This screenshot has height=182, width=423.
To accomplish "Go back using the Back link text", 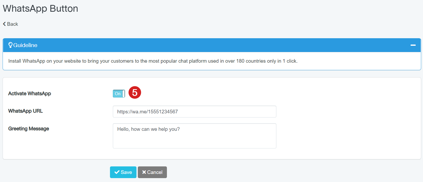I will click(x=12, y=24).
